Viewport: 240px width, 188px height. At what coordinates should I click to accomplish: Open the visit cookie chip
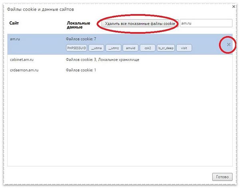(184, 48)
